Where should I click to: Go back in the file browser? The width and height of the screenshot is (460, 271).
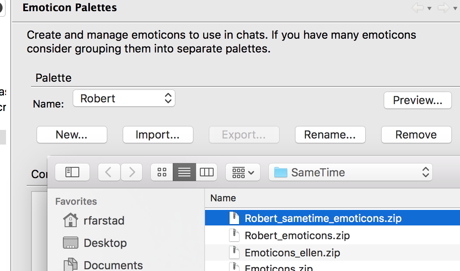click(x=109, y=172)
